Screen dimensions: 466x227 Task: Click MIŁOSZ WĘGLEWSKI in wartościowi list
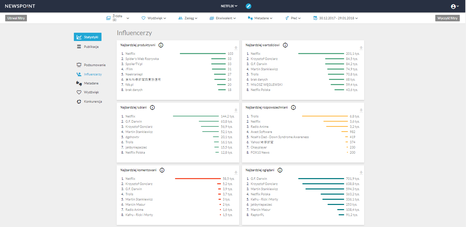(266, 85)
